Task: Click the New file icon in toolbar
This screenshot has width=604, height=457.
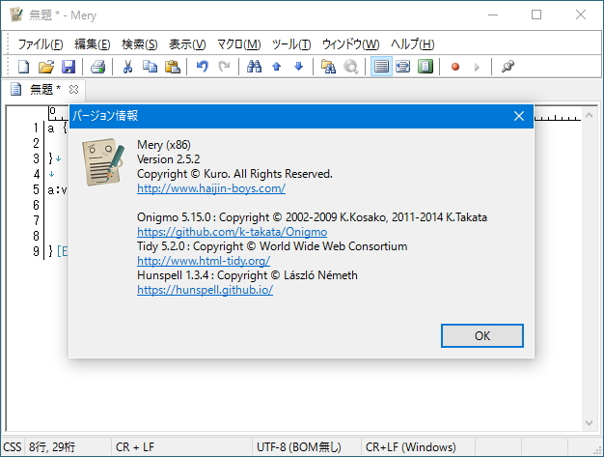Action: point(24,67)
